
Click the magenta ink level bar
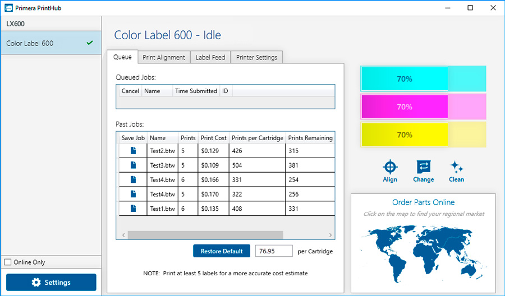(x=423, y=107)
